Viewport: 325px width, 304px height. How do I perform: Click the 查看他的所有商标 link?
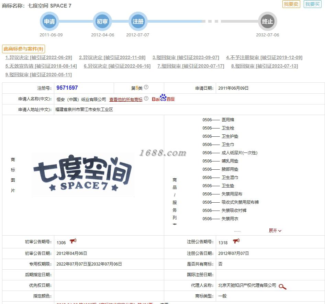point(126,100)
